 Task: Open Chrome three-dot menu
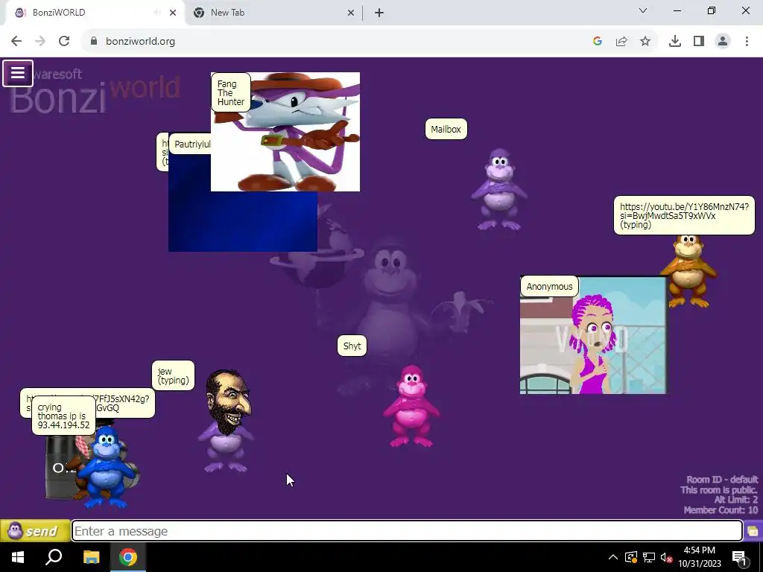pos(747,41)
